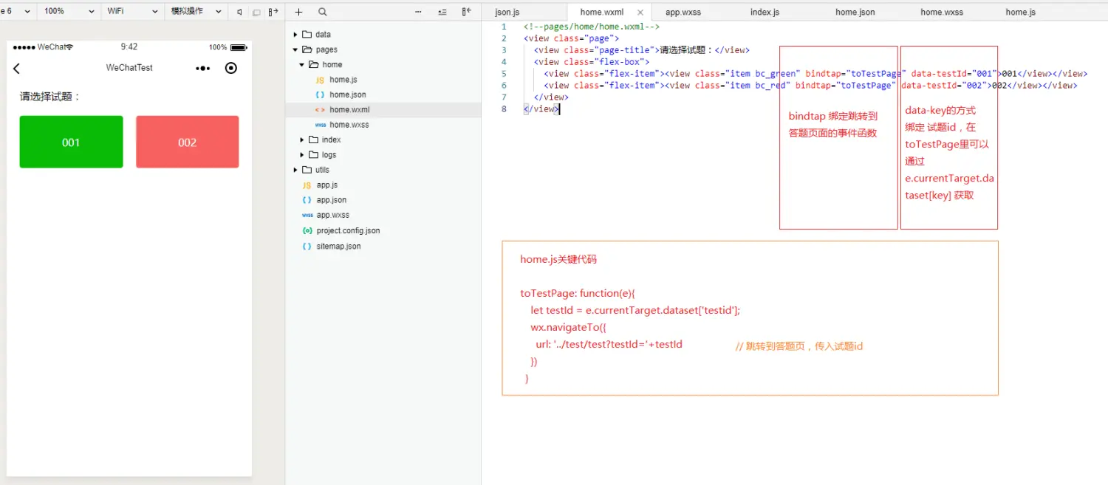
Task: Click the detach simulator window icon
Action: 256,12
